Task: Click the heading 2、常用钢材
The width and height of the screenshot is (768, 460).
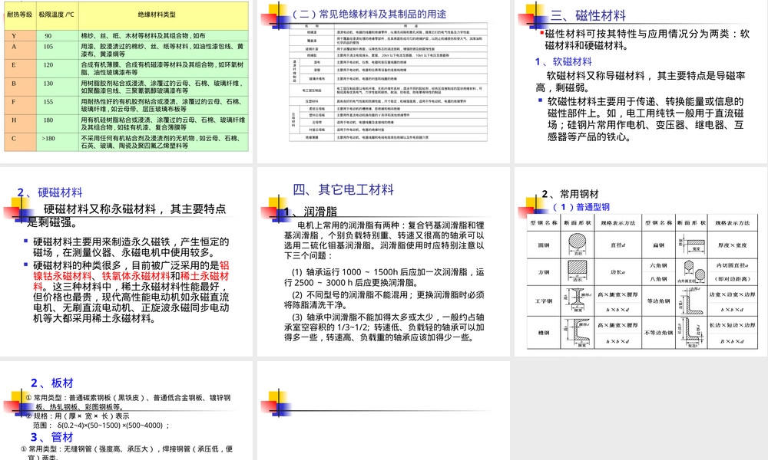Action: [570, 193]
